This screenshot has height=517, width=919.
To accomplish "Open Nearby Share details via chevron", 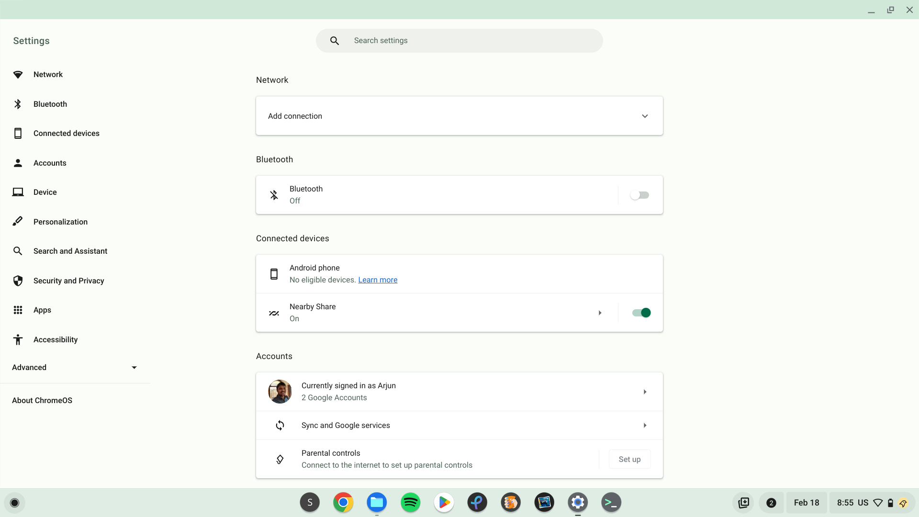I will click(x=600, y=313).
